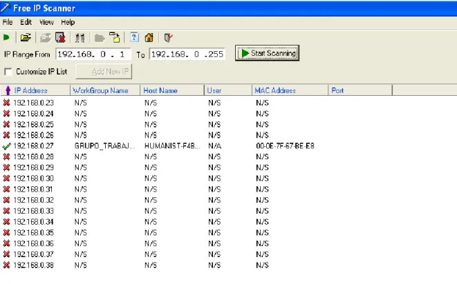Click the Free IP Scanner title bar icon
This screenshot has height=284, width=457.
click(6, 8)
